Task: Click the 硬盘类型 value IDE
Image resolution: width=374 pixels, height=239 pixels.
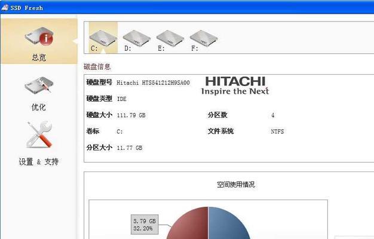Action: (122, 99)
